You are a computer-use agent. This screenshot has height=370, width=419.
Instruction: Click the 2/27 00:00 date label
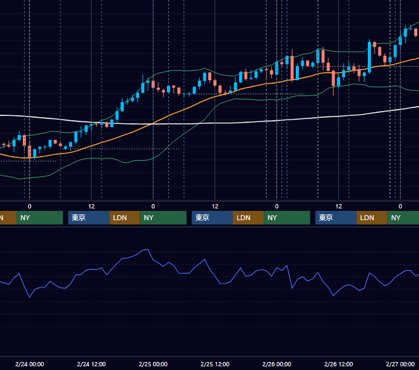tap(401, 364)
